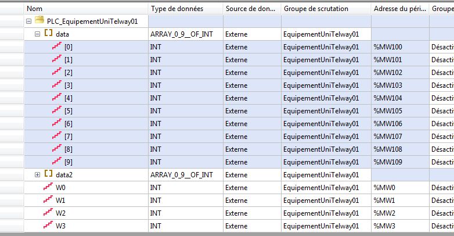Collapse the PLC_EquipementUniTelway01 tree node
454x236 pixels.
click(x=29, y=22)
